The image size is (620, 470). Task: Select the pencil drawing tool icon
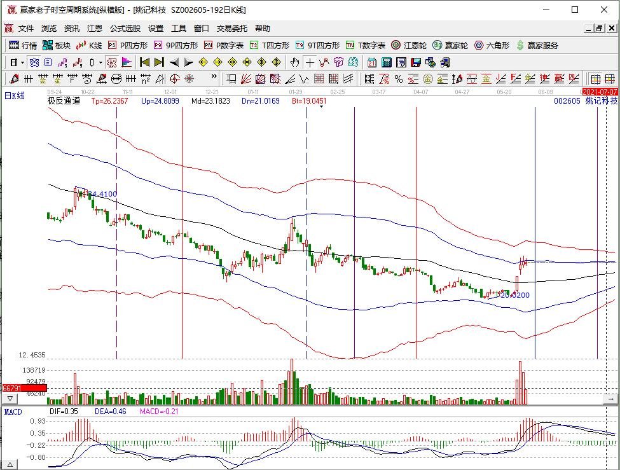(x=14, y=79)
